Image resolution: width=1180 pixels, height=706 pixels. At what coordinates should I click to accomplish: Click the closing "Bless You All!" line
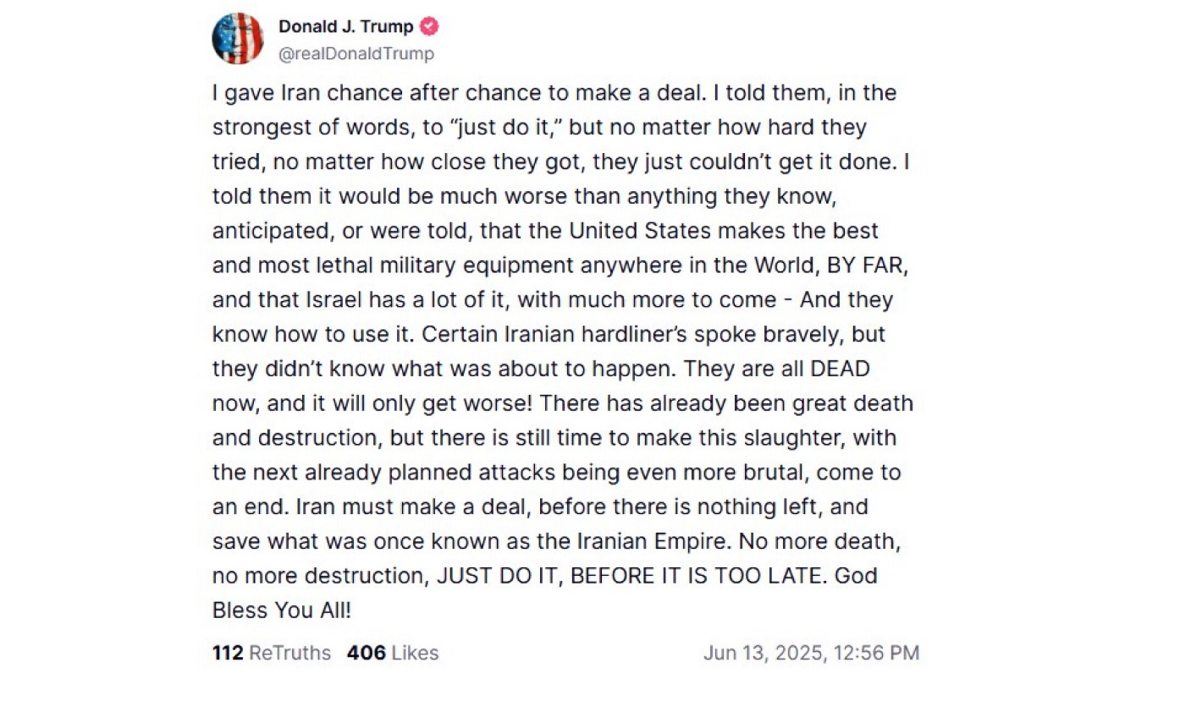click(x=282, y=610)
